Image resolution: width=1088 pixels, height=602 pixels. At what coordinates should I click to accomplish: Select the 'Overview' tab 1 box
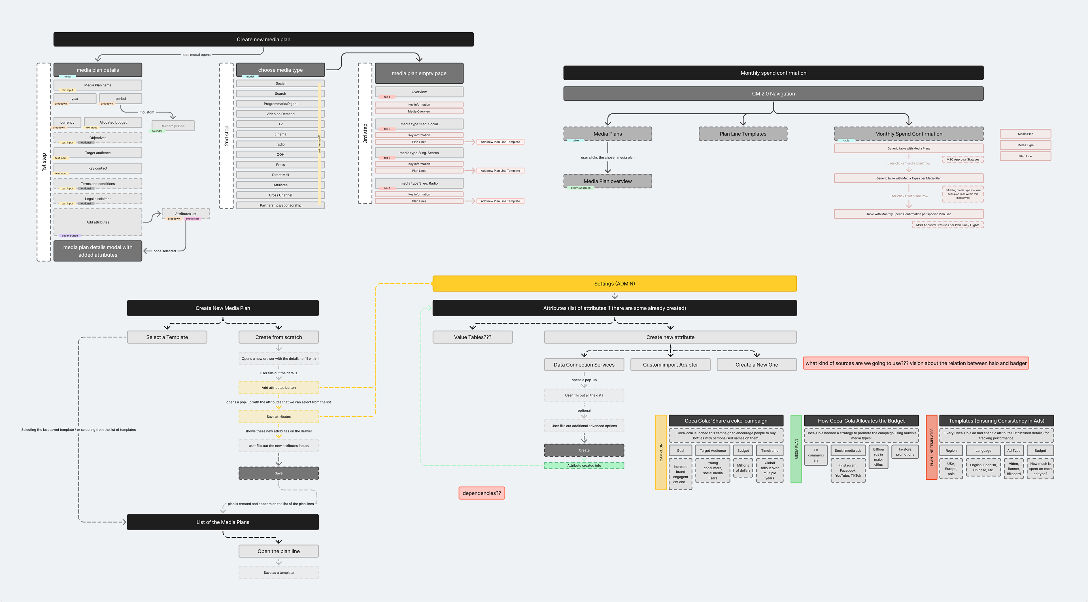pos(419,92)
